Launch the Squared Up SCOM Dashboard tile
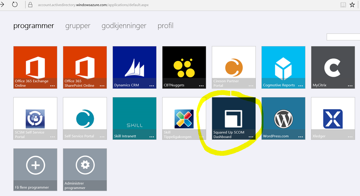The image size is (360, 196). pos(233,118)
